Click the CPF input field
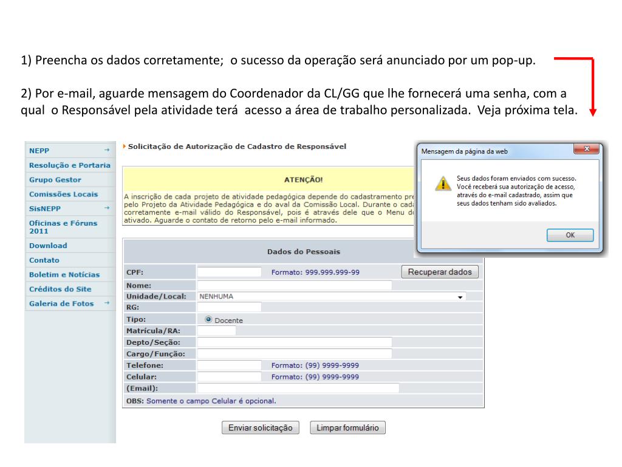 (x=229, y=272)
